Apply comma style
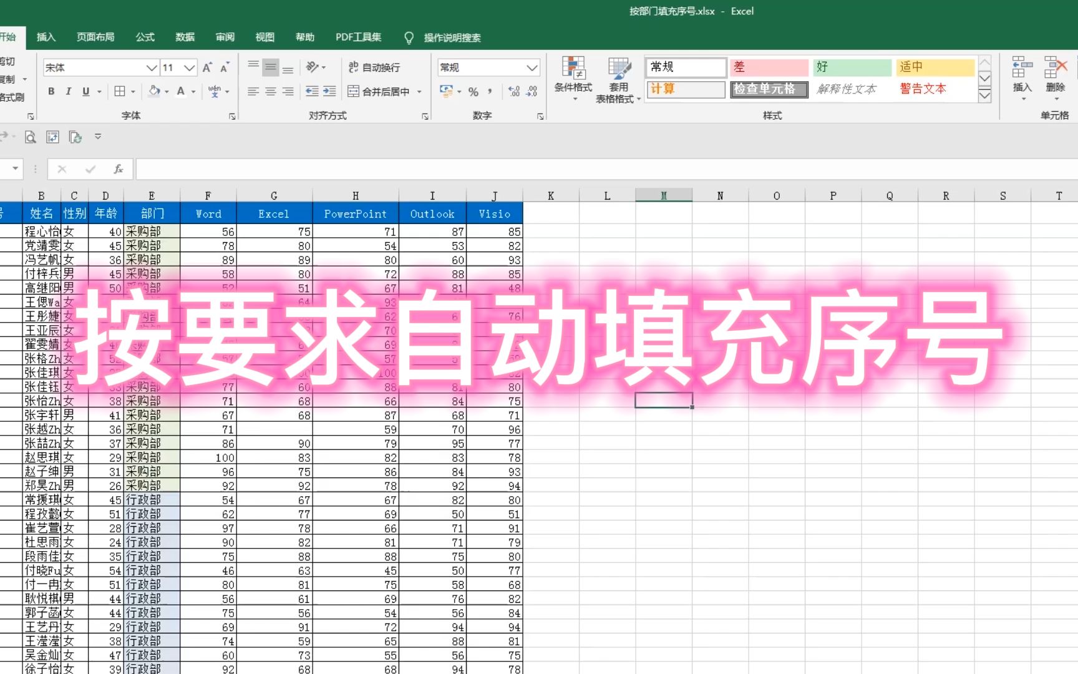 [490, 91]
